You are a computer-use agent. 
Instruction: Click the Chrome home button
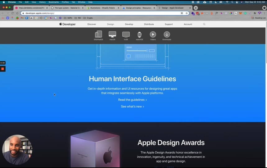pyautogui.click(x=17, y=13)
